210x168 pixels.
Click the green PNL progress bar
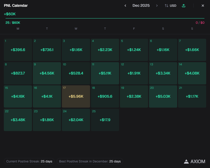coord(105,18)
